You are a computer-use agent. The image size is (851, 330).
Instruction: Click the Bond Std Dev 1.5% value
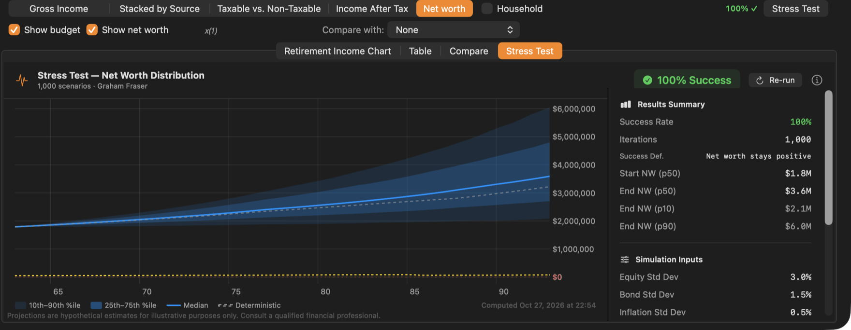[x=801, y=295]
